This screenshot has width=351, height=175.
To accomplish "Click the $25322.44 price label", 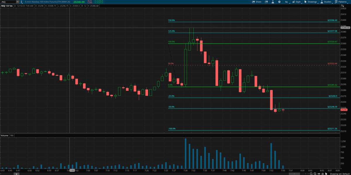I will tap(333, 64).
